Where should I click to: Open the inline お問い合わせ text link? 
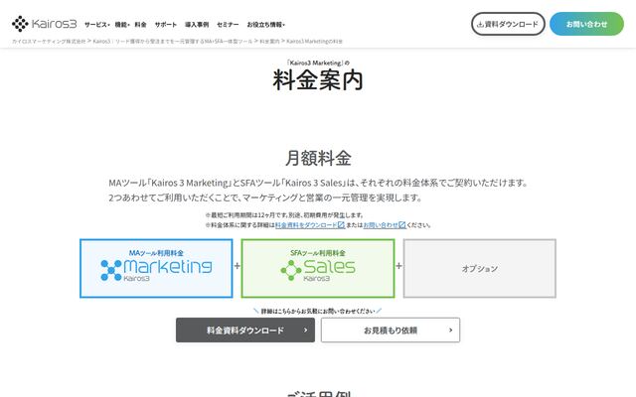pyautogui.click(x=381, y=225)
